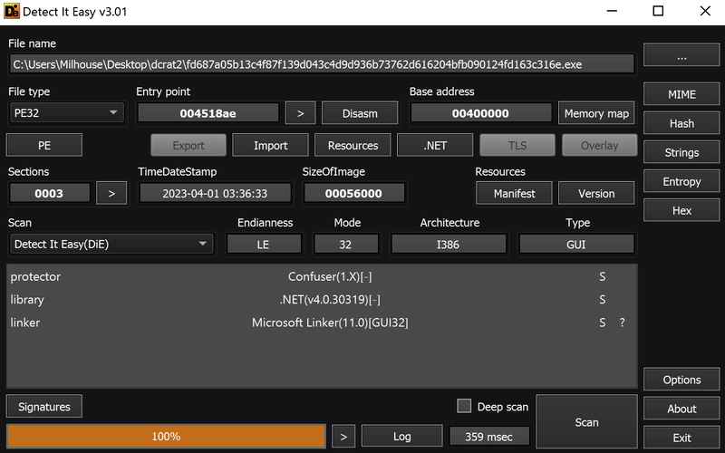Viewport: 725px width, 453px height.
Task: Expand the File type PE32 dropdown
Action: click(x=66, y=113)
